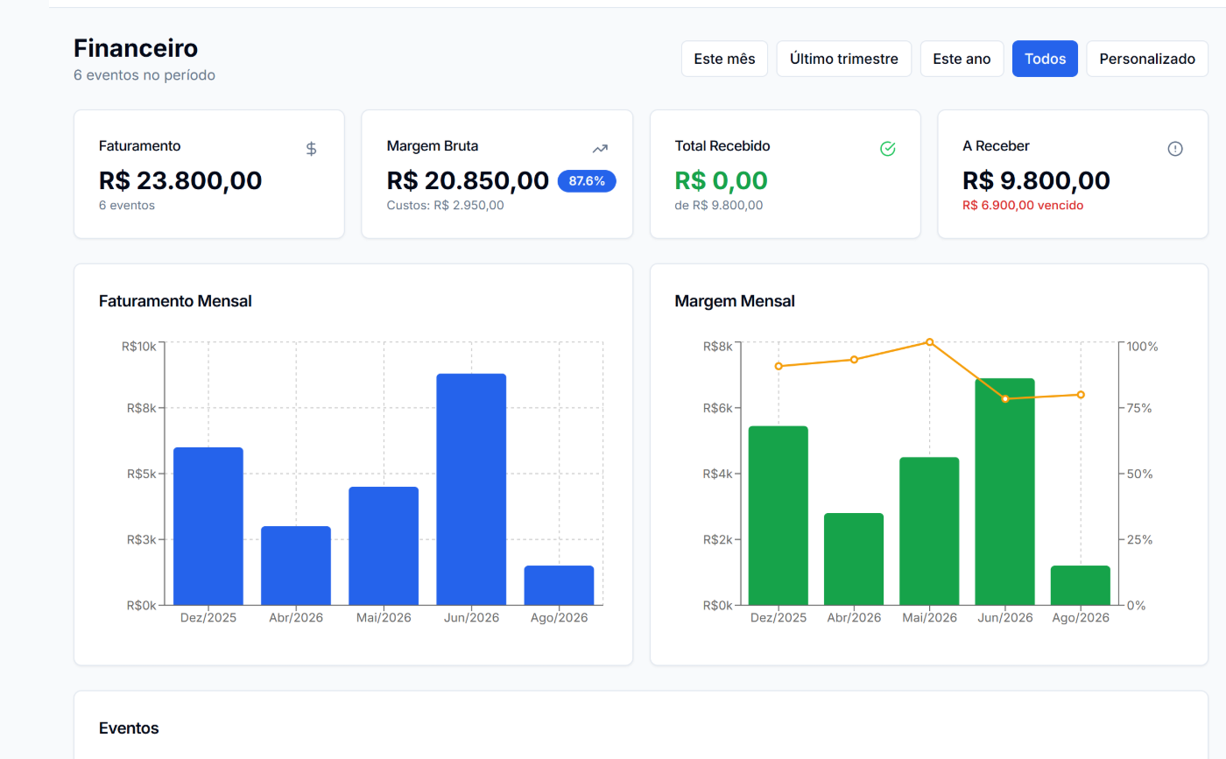
Task: Click orange line point above Mai/2026
Action: point(929,342)
